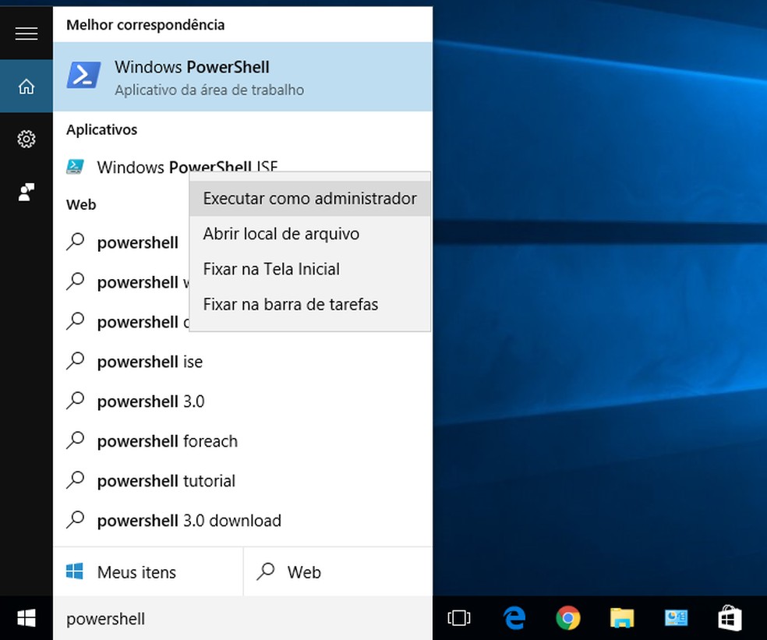Select the powershell tutorial suggestion
This screenshot has height=640, width=767.
coord(166,480)
